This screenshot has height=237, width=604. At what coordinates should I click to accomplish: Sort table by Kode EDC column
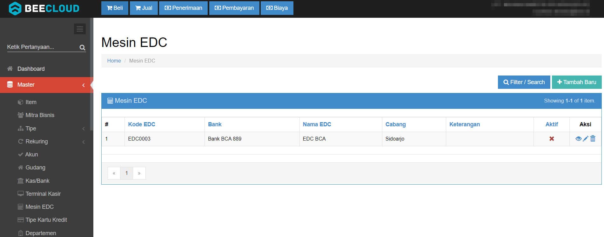pyautogui.click(x=142, y=124)
